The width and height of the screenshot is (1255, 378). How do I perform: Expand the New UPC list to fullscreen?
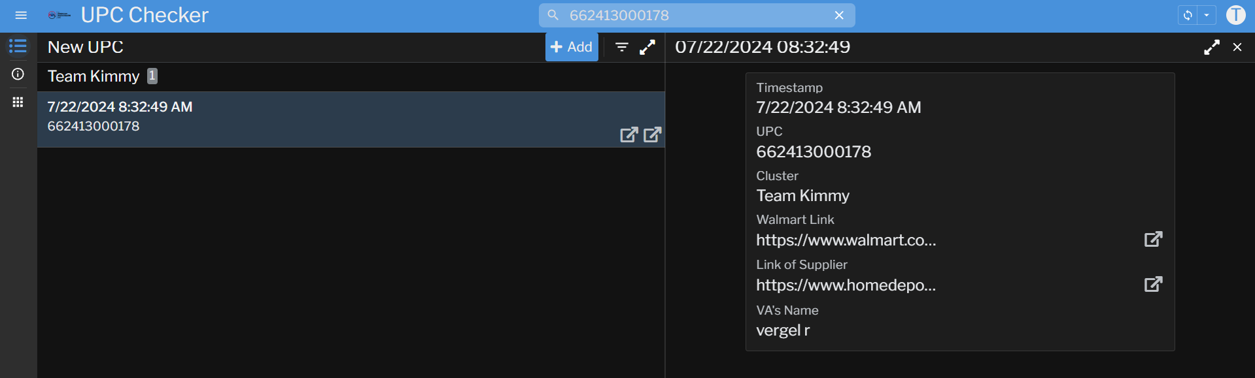click(647, 47)
